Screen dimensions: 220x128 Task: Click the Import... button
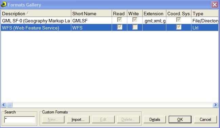(78, 120)
